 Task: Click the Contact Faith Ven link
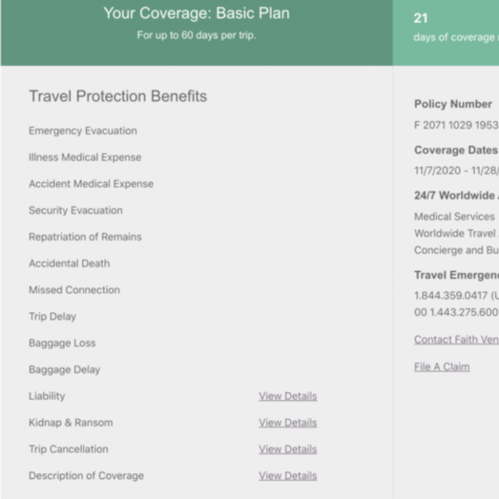pyautogui.click(x=456, y=340)
